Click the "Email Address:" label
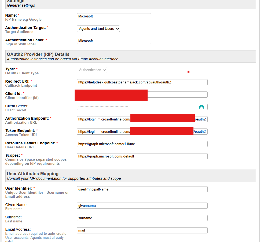 18,230
